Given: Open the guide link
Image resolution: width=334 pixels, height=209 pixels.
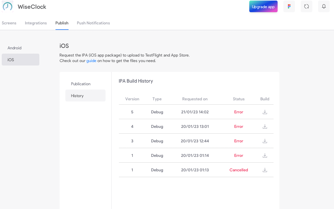Looking at the screenshot, I should [x=91, y=61].
